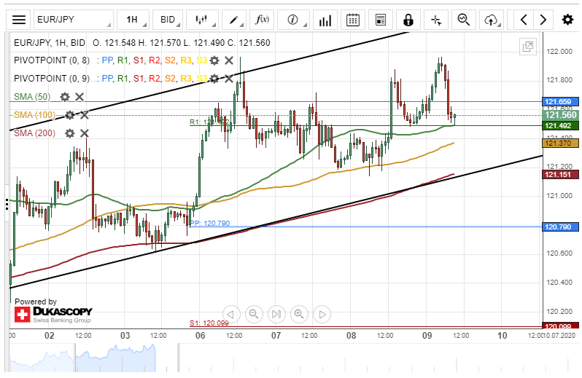Viewport: 582px width, 378px height.
Task: Open the chart settings gear at top right
Action: (x=567, y=20)
